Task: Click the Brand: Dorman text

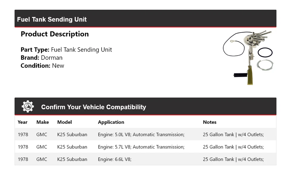Action: point(42,58)
